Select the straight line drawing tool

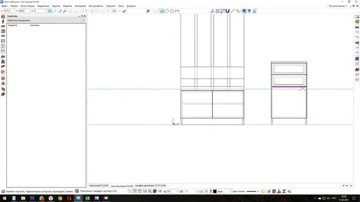tap(156, 11)
